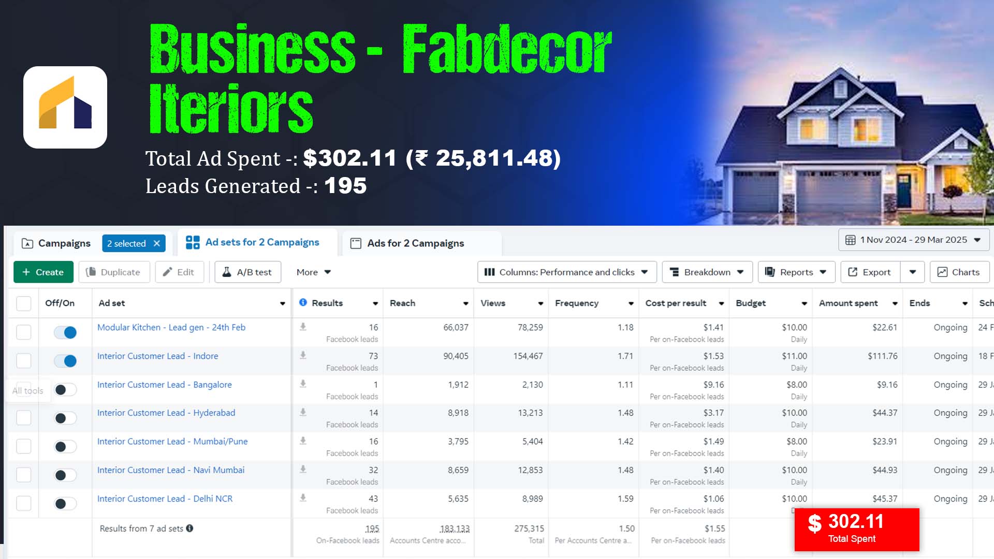Click download icon in Mumbai/Pune row
The width and height of the screenshot is (994, 559).
(x=303, y=440)
